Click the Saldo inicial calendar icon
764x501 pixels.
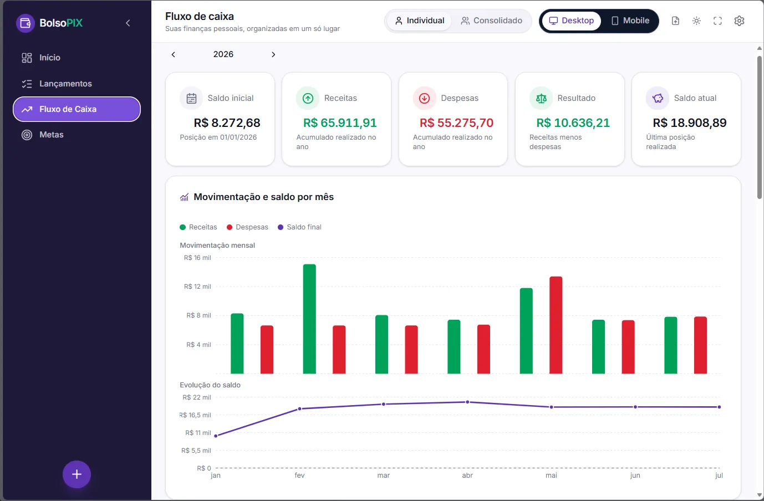click(191, 98)
